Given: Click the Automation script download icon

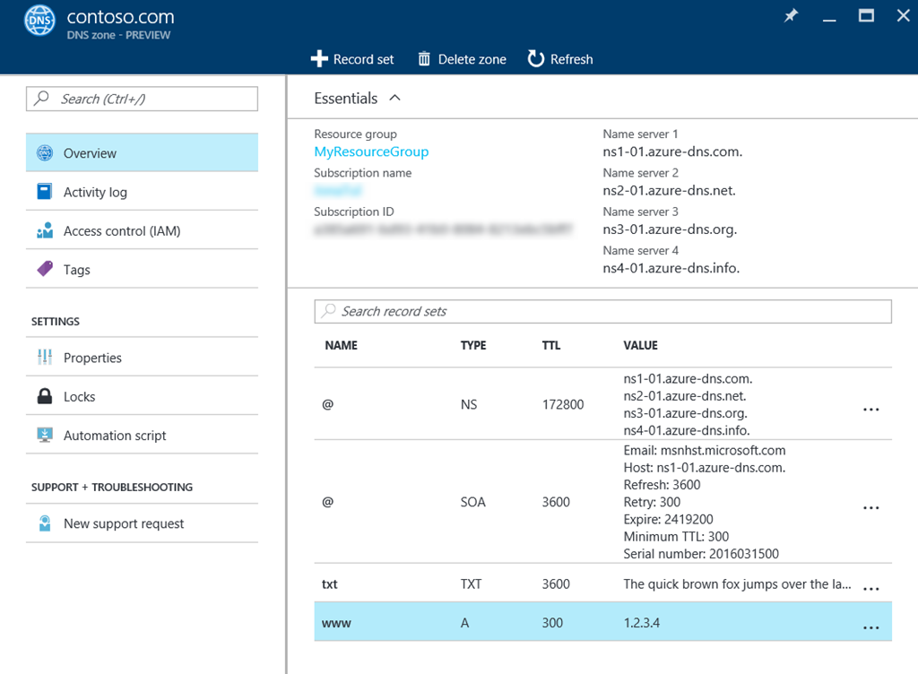Looking at the screenshot, I should click(x=44, y=435).
